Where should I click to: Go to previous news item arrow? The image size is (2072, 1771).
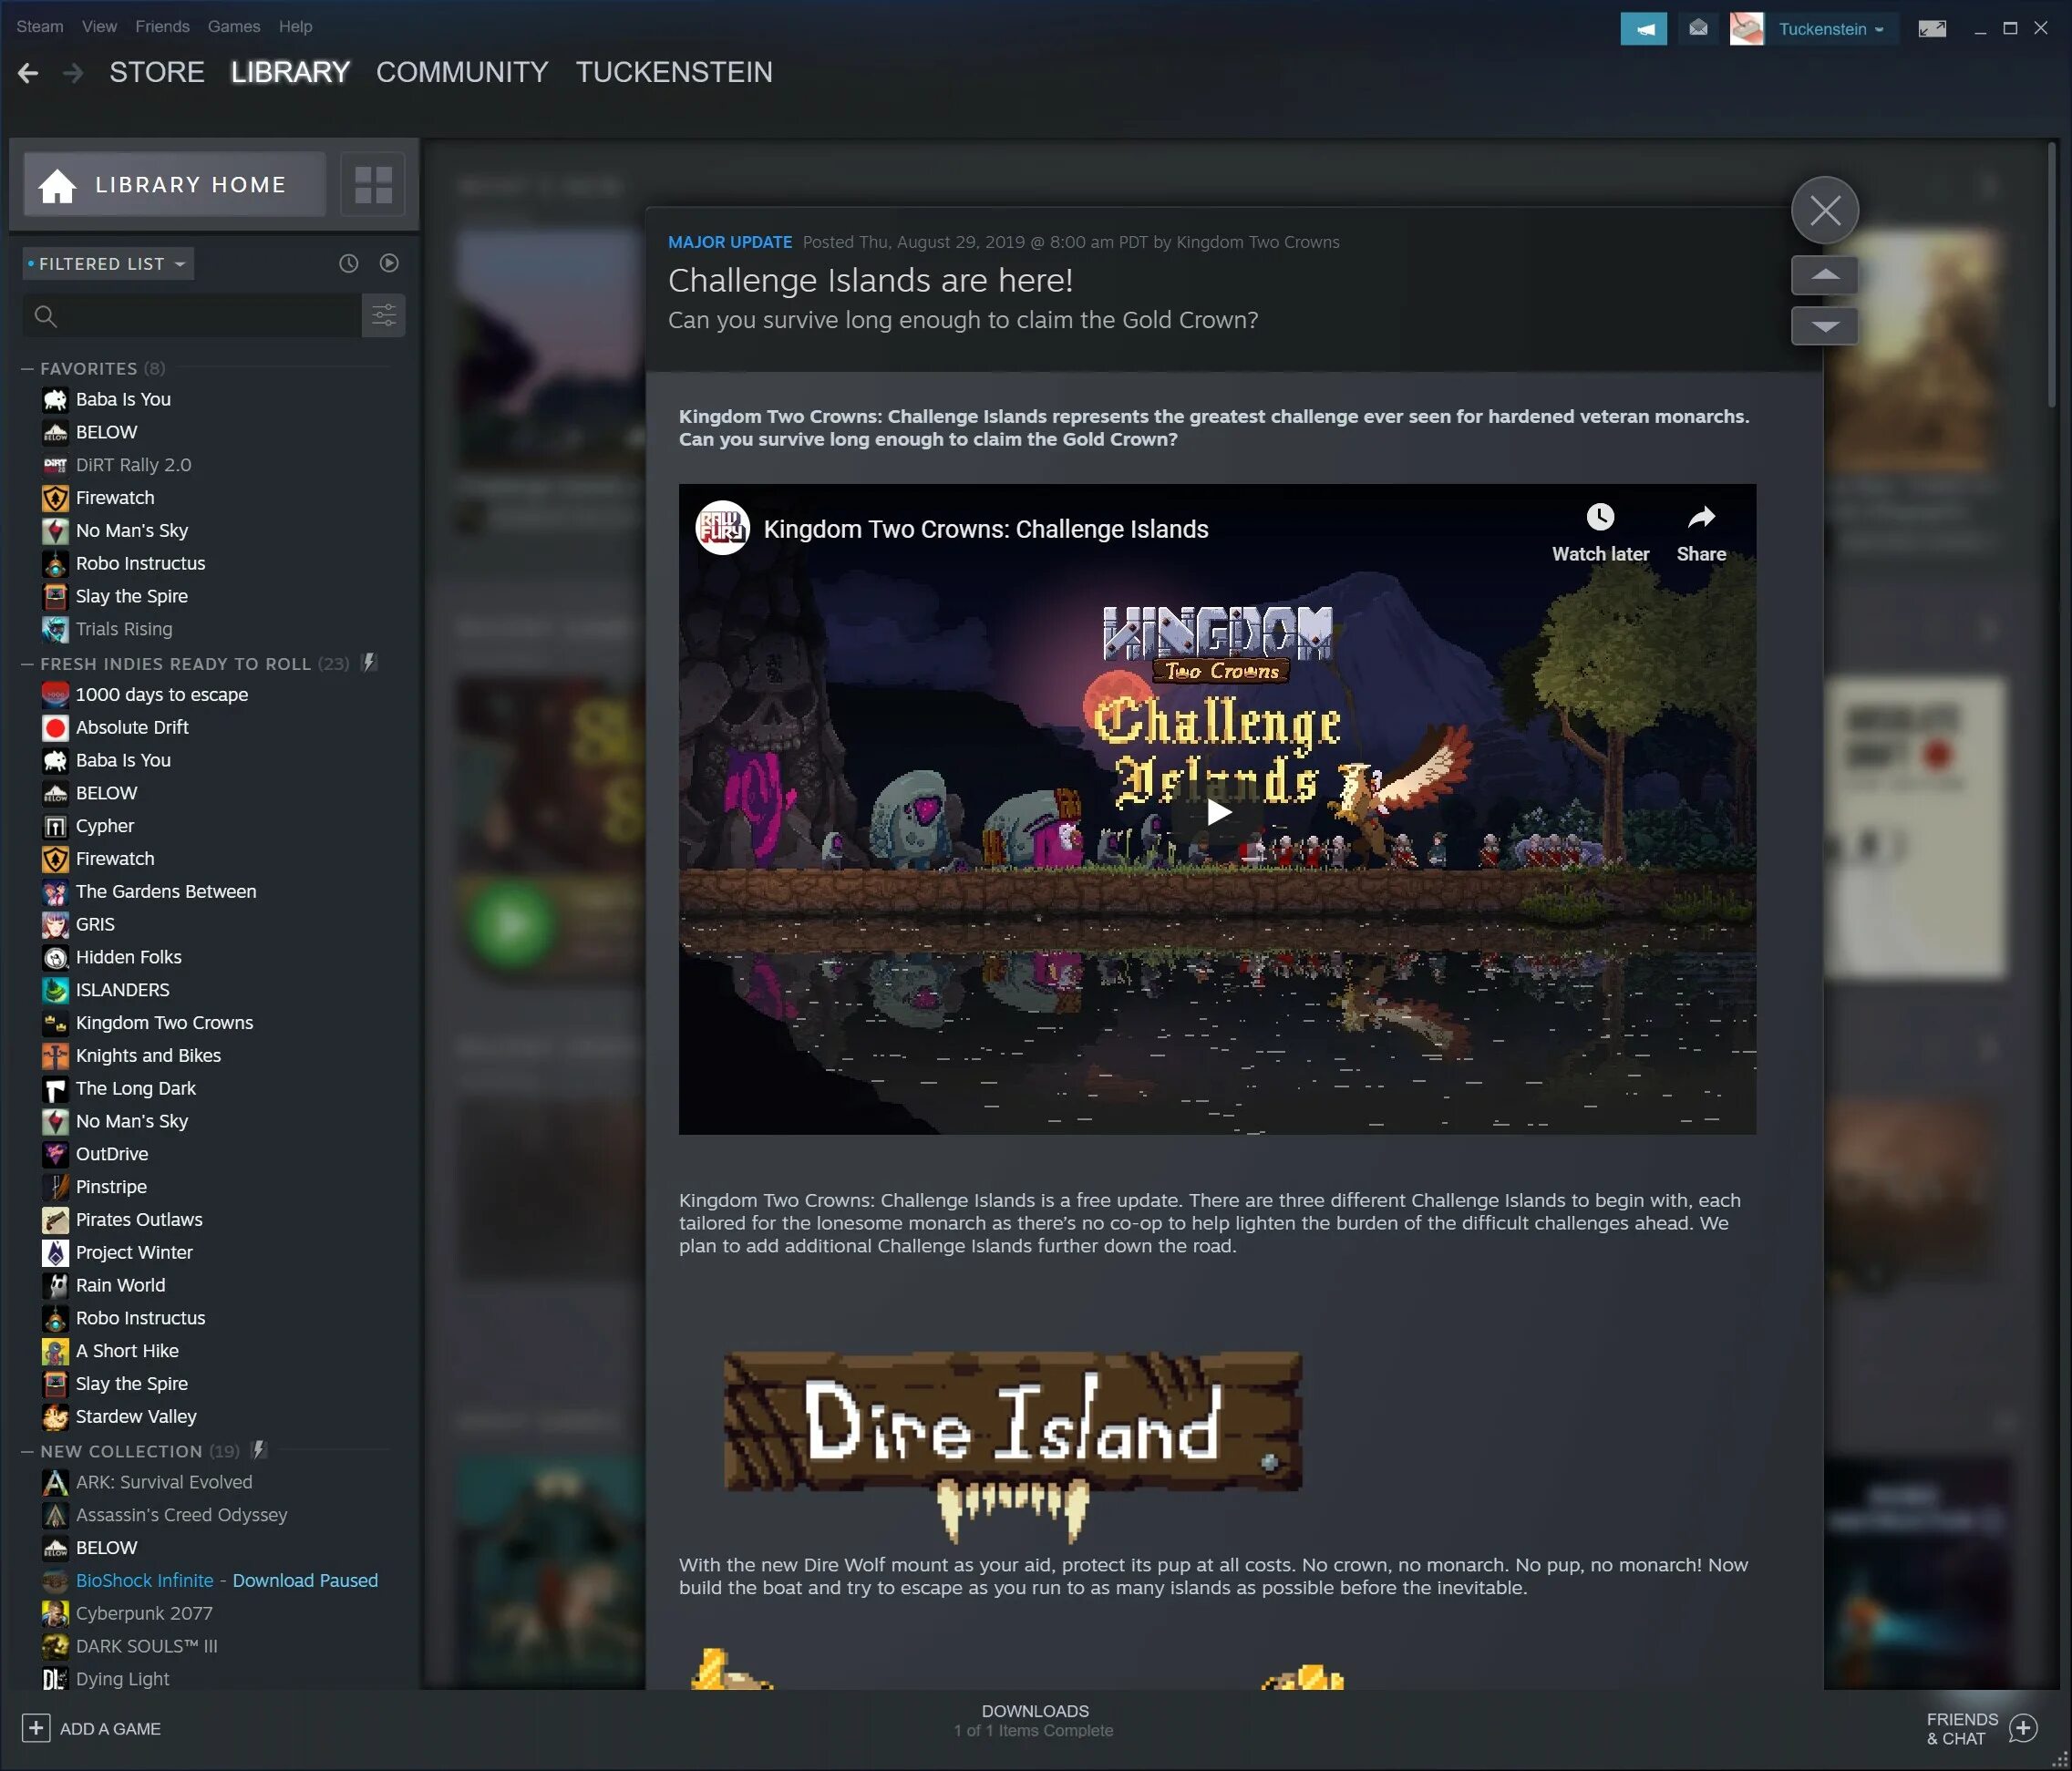(1824, 275)
